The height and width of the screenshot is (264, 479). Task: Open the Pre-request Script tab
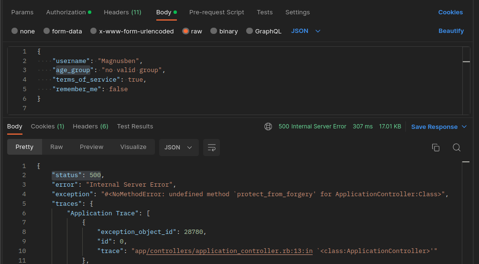click(217, 12)
